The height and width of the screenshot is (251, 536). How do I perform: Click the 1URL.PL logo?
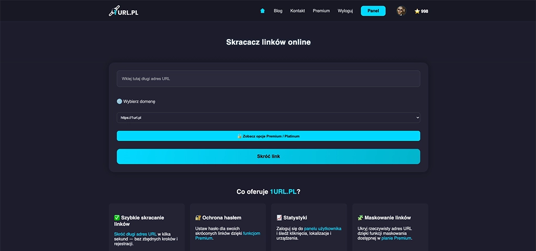coord(123,11)
